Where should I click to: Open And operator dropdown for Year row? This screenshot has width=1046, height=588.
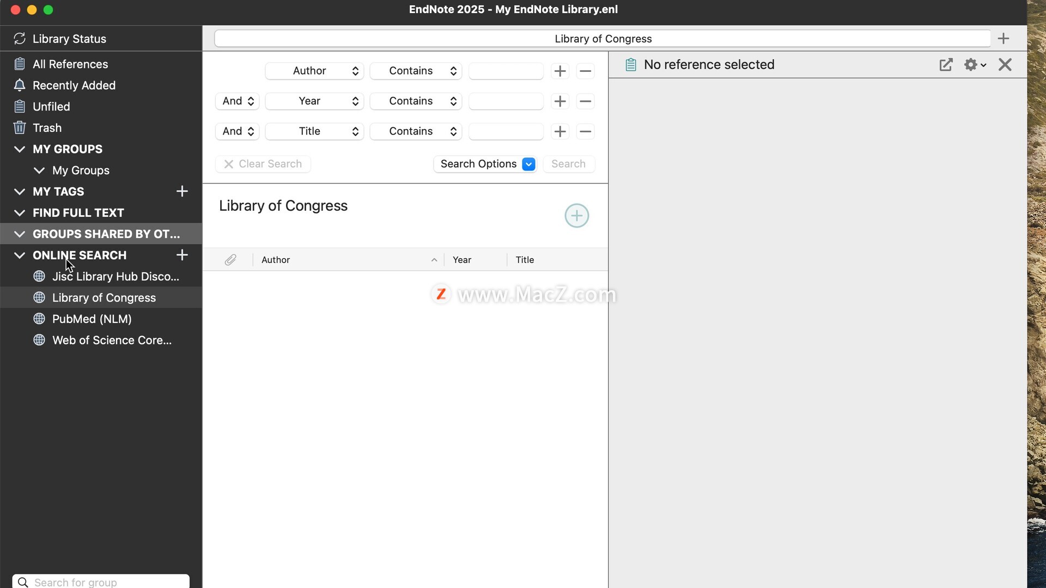tap(237, 101)
